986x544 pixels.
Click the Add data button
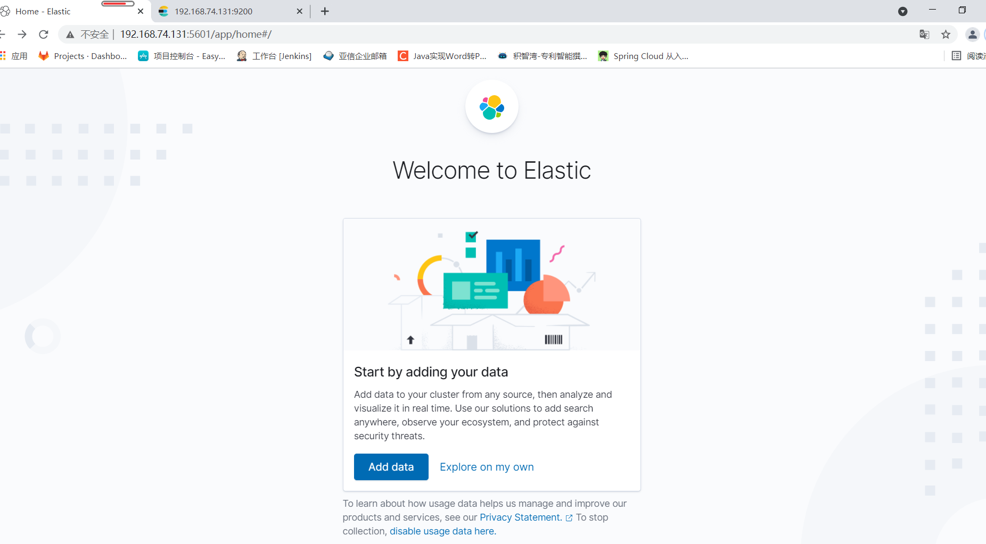[x=391, y=467]
